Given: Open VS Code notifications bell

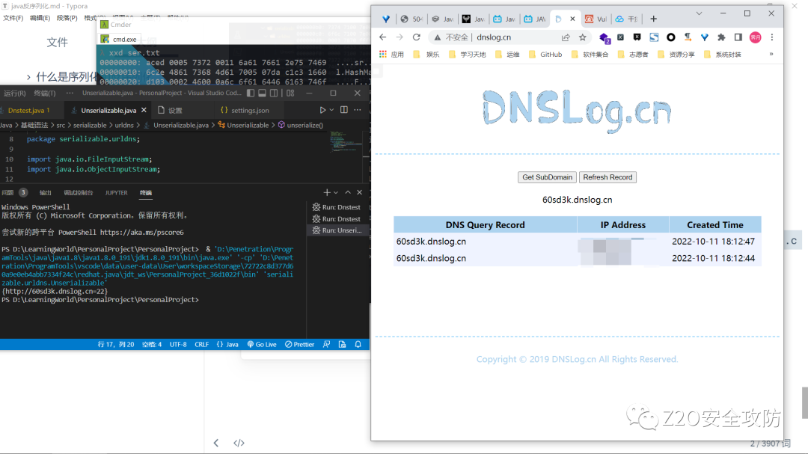Looking at the screenshot, I should 358,344.
